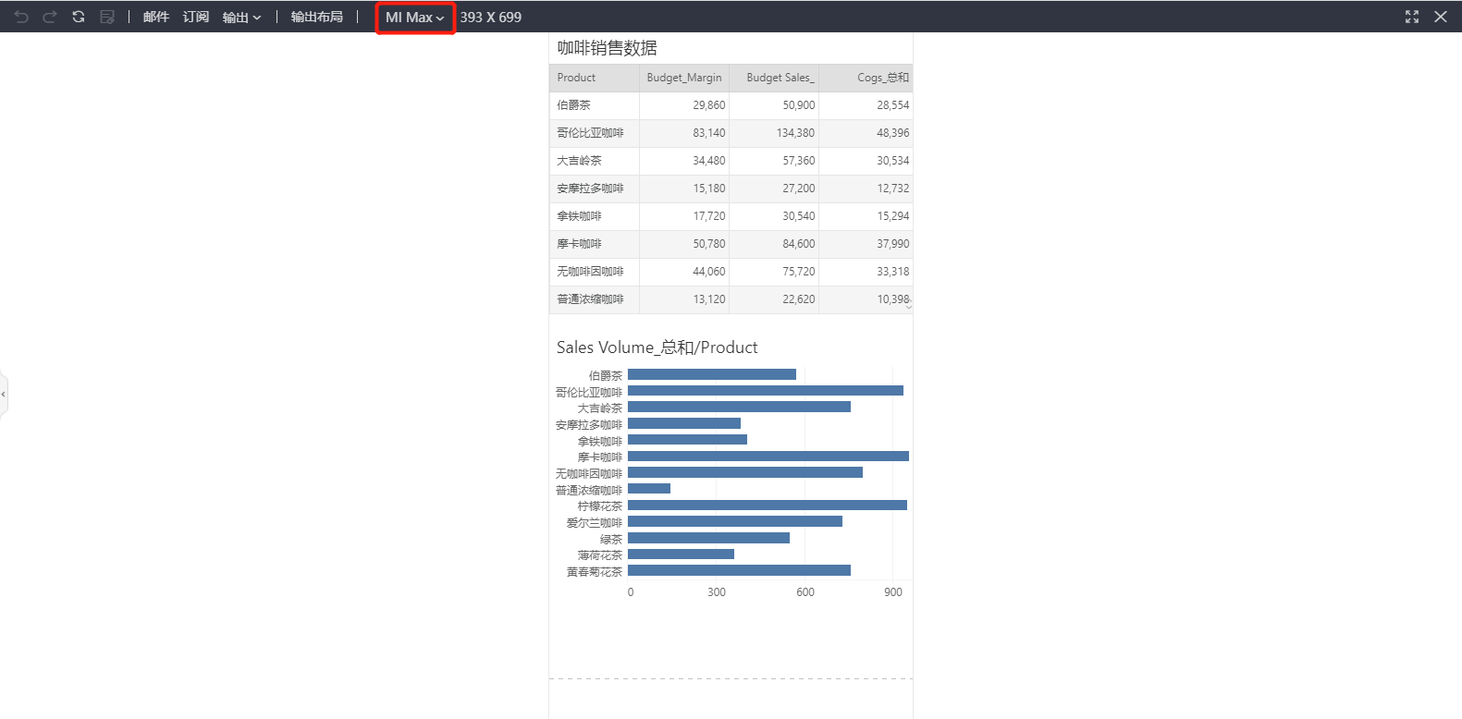Screen dimensions: 1462x719
Task: Open the MI Max device dropdown
Action: [x=415, y=18]
